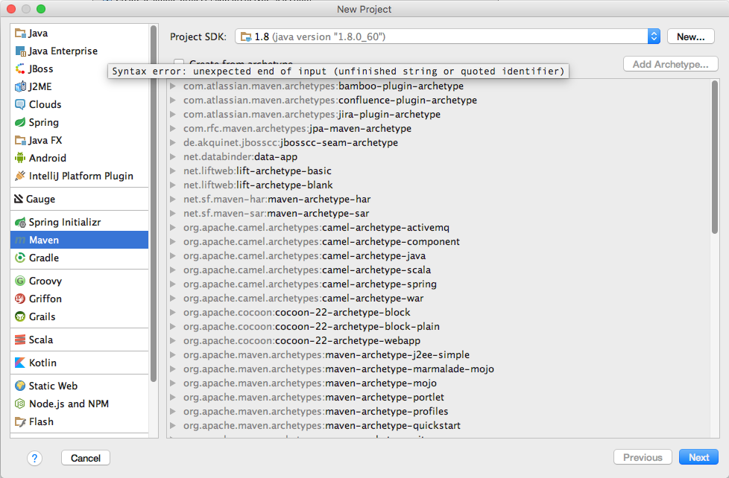Expand jbosscc-seam-archetype entry
This screenshot has width=729, height=478.
pyautogui.click(x=172, y=143)
